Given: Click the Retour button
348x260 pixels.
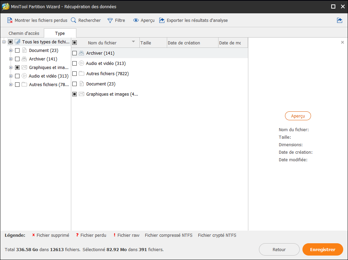Looking at the screenshot, I should [x=279, y=249].
